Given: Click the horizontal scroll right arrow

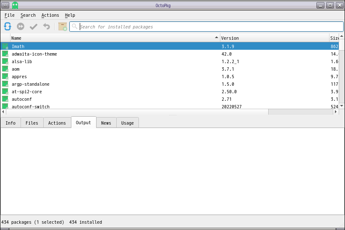Looking at the screenshot, I should click(336, 112).
